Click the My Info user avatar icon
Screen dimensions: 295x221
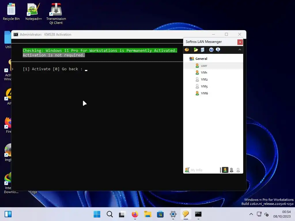187,170
